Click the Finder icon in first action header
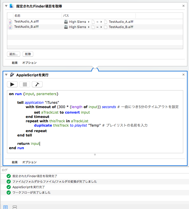The image size is (189, 209). pos(12,6)
